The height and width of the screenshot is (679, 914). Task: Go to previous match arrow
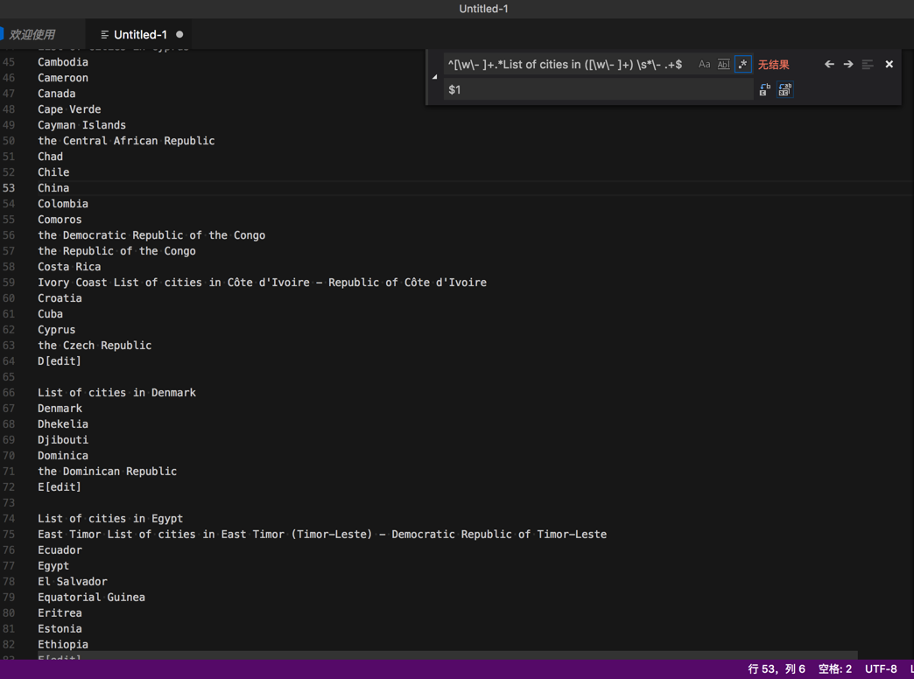click(x=829, y=64)
